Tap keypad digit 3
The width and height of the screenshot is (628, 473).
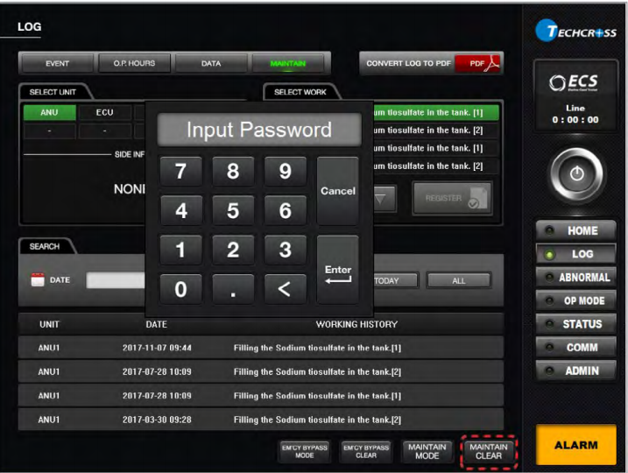tap(286, 250)
